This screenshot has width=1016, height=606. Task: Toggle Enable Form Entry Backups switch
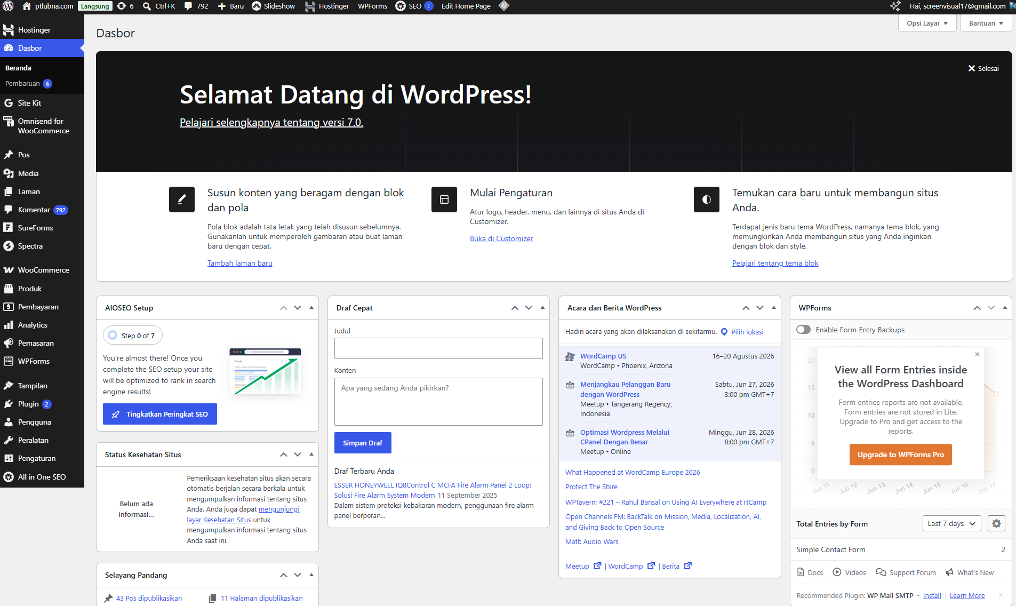803,330
